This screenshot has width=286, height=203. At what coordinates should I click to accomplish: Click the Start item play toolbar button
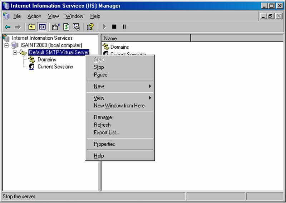click(104, 27)
